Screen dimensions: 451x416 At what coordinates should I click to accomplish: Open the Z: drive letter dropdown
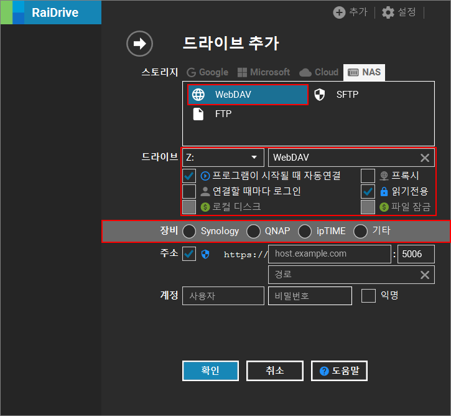223,158
